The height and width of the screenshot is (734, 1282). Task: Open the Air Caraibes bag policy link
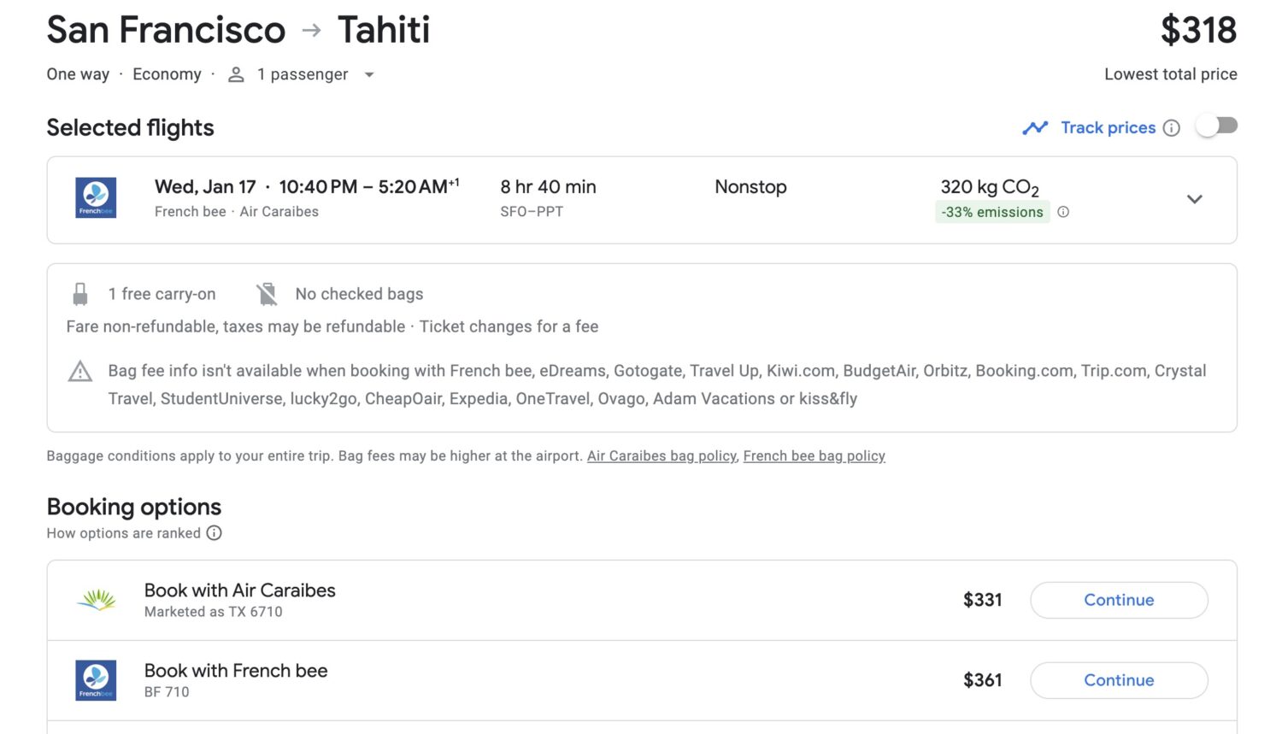pos(661,455)
